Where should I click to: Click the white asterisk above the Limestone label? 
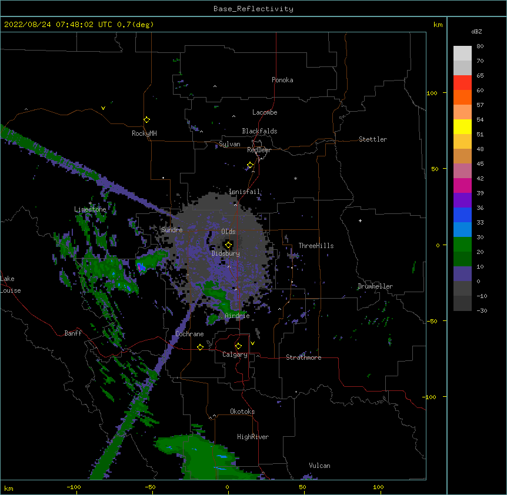(90, 203)
